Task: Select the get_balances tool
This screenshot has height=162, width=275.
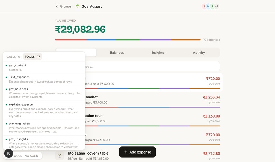Action: coord(44,93)
